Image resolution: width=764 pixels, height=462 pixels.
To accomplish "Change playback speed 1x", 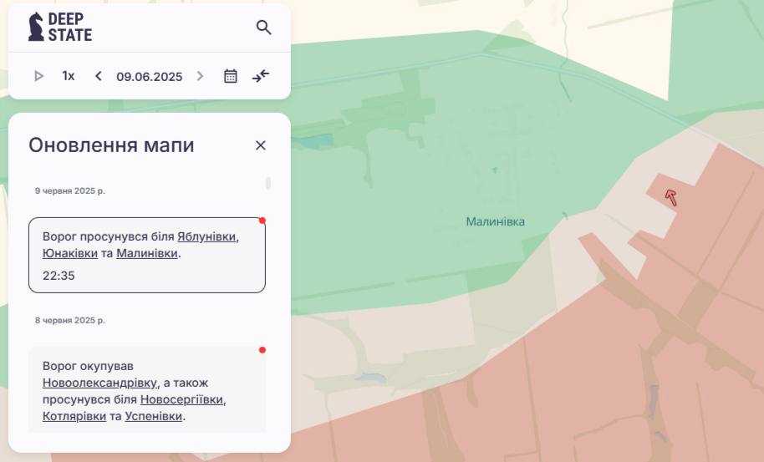I will 69,76.
